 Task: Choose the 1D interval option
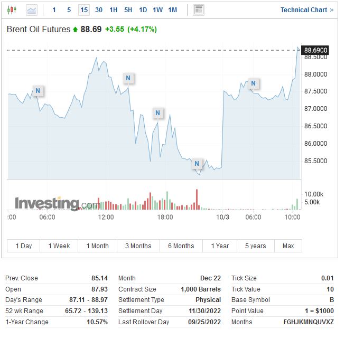click(143, 10)
